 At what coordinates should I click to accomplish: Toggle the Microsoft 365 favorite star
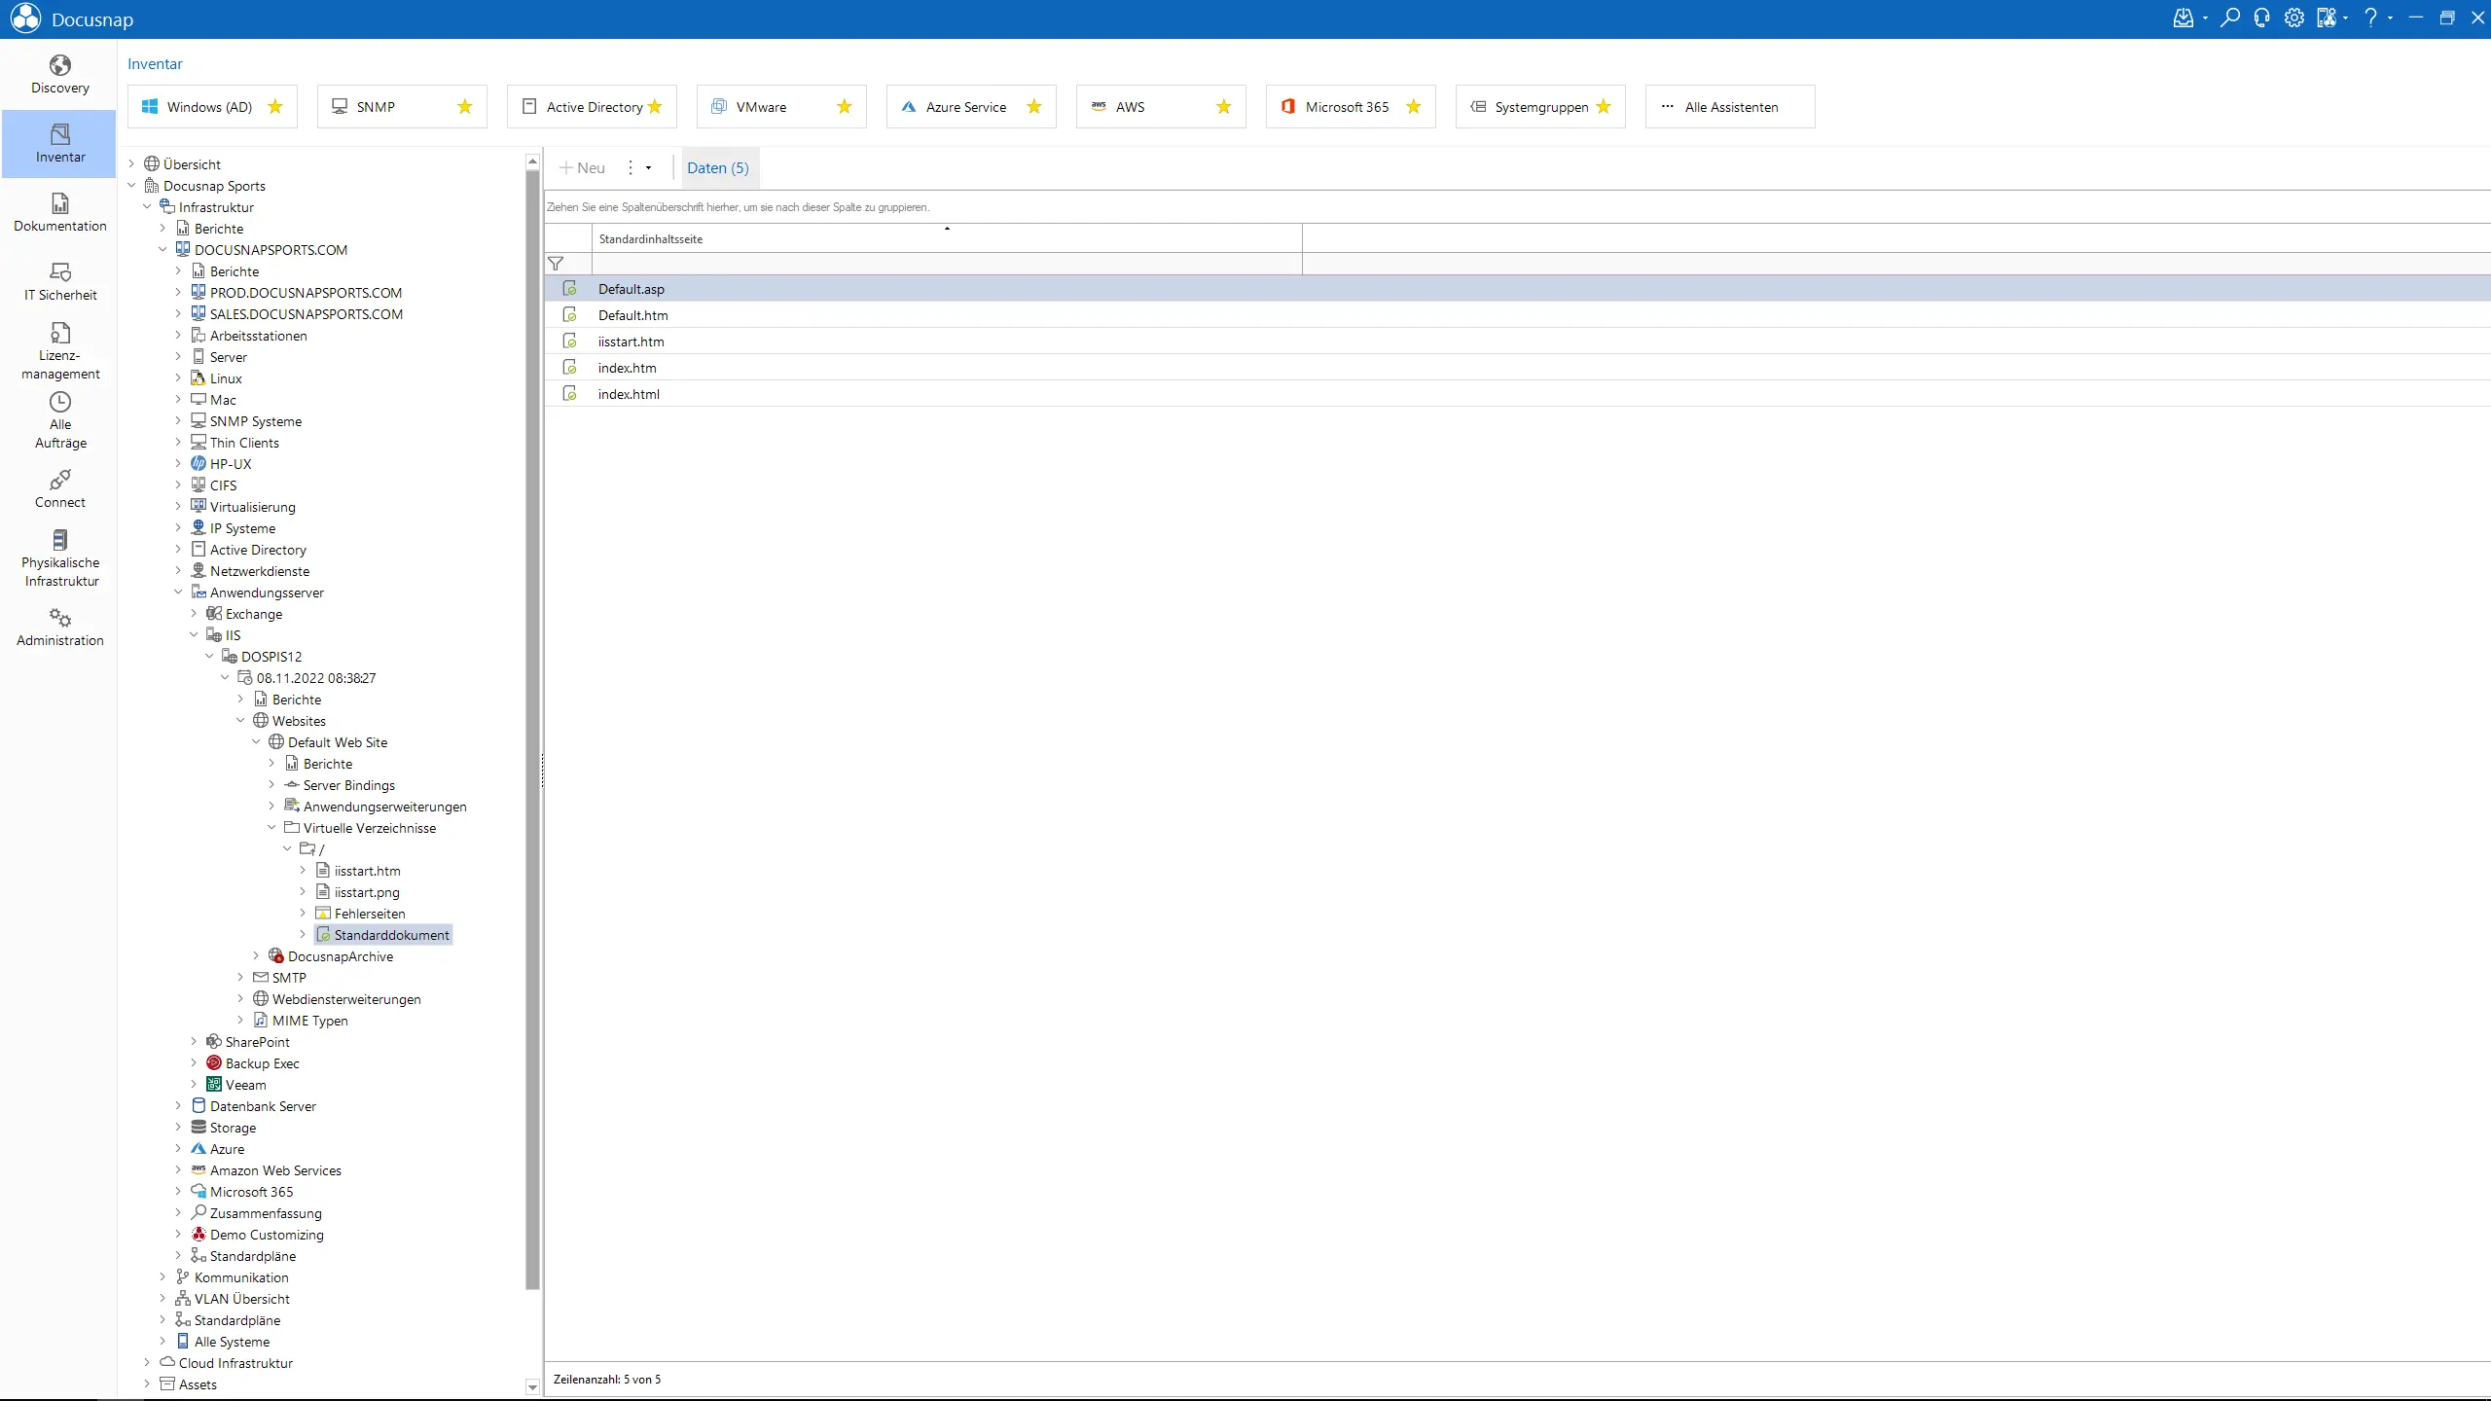[1414, 107]
